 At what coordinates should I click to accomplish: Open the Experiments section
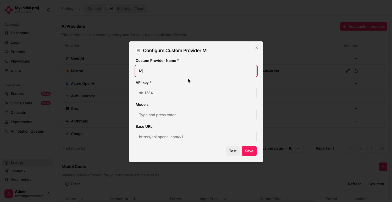[x=21, y=122]
